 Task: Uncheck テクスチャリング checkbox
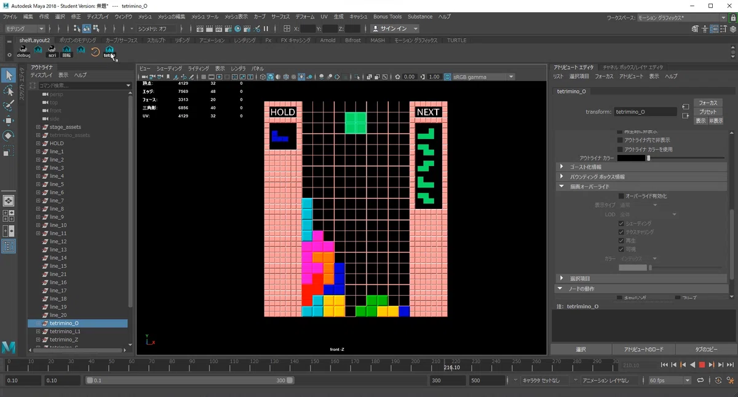click(x=621, y=232)
